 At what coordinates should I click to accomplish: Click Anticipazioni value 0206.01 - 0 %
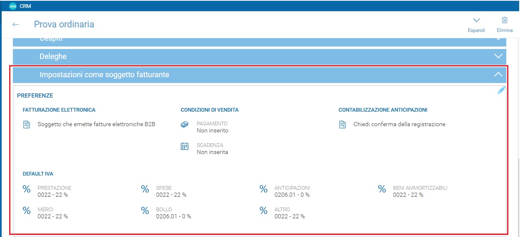292,195
